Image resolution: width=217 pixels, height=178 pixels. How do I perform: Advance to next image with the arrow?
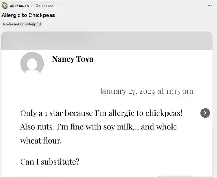coord(205,113)
